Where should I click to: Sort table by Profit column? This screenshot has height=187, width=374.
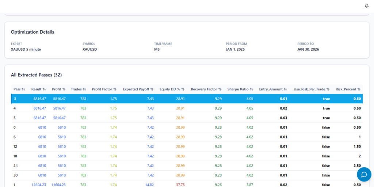59,89
